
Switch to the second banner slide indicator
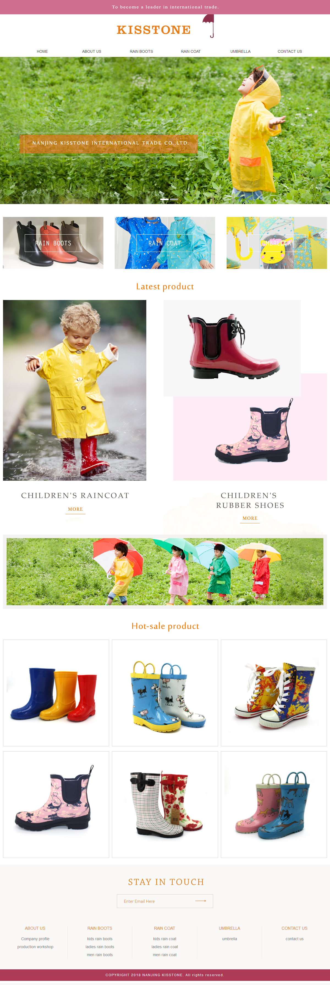click(x=174, y=199)
